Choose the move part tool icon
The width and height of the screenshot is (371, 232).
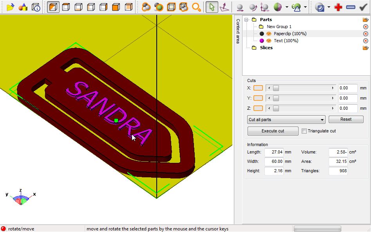pos(240,7)
